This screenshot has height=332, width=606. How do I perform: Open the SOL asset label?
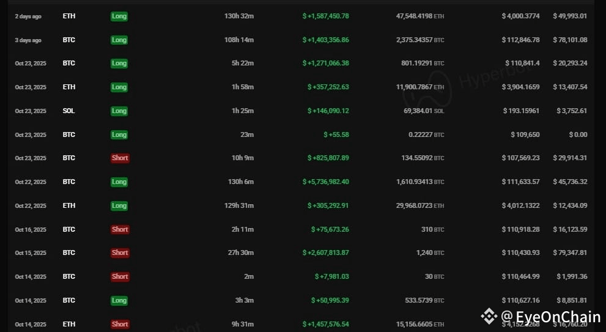(x=68, y=111)
